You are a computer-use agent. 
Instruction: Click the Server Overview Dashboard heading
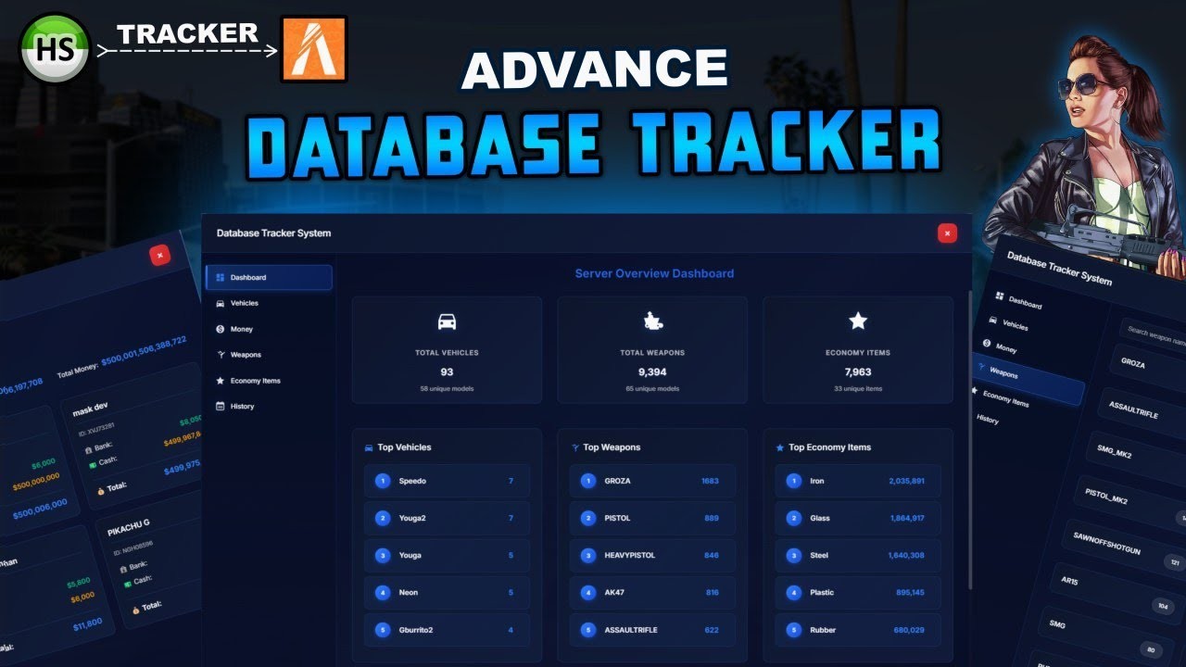tap(654, 273)
